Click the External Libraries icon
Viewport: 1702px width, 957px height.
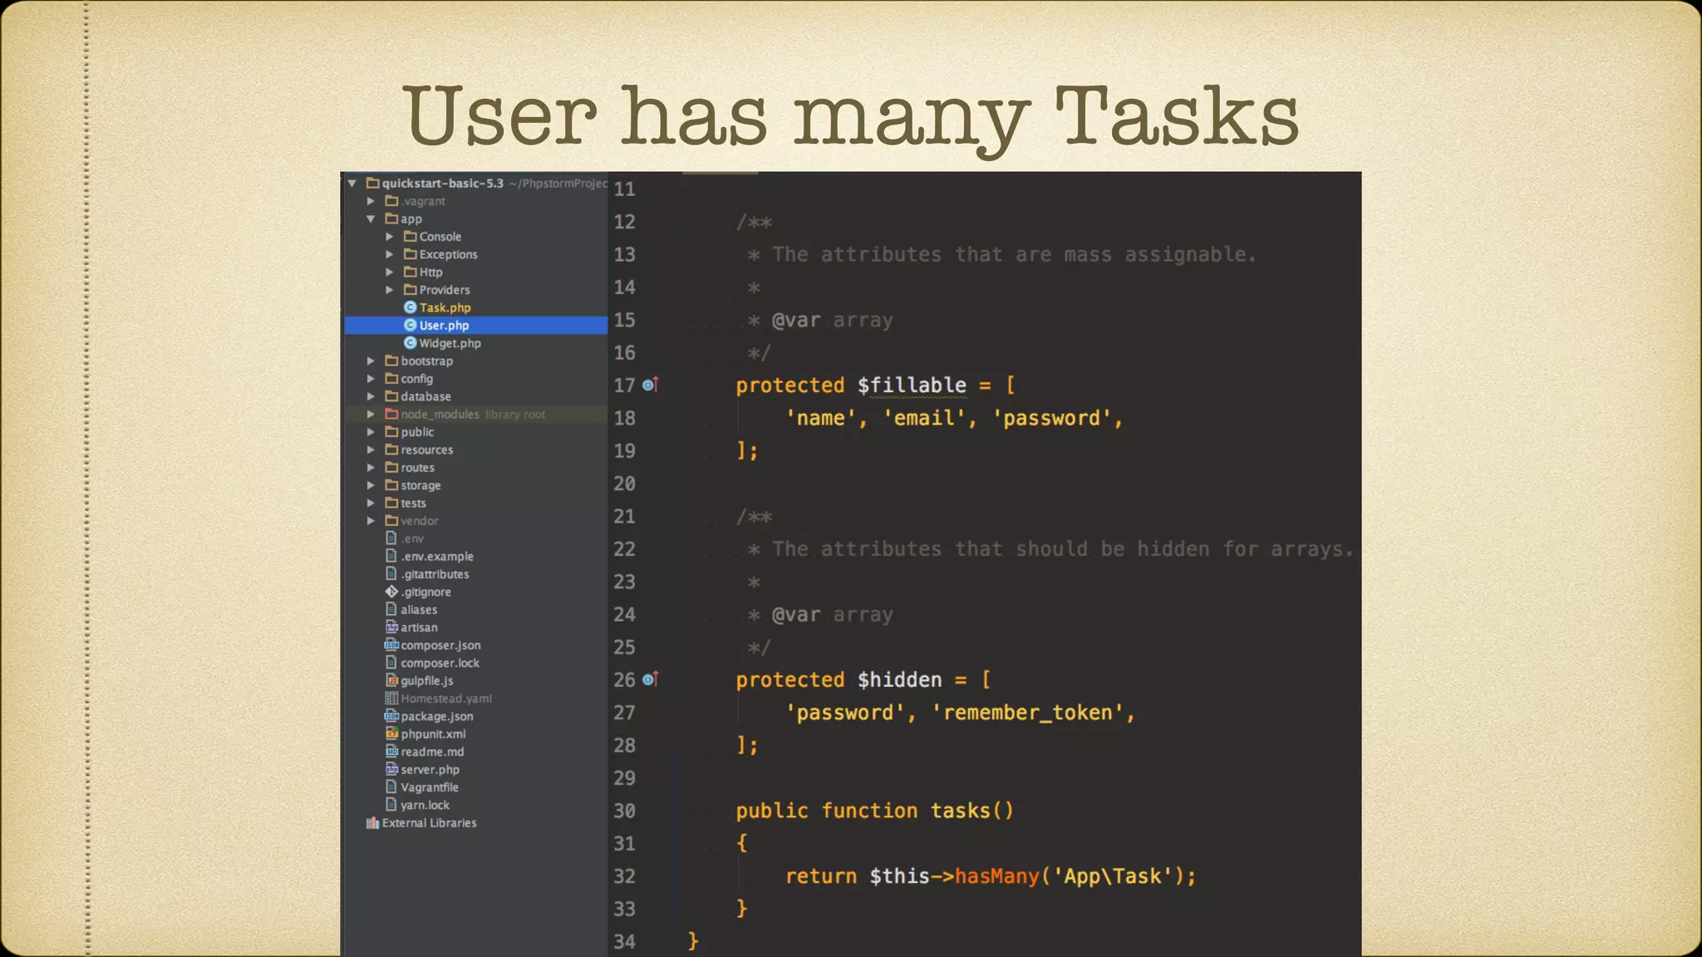coord(372,822)
